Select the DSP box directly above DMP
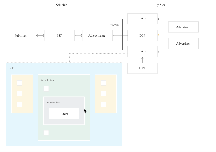 (142, 52)
